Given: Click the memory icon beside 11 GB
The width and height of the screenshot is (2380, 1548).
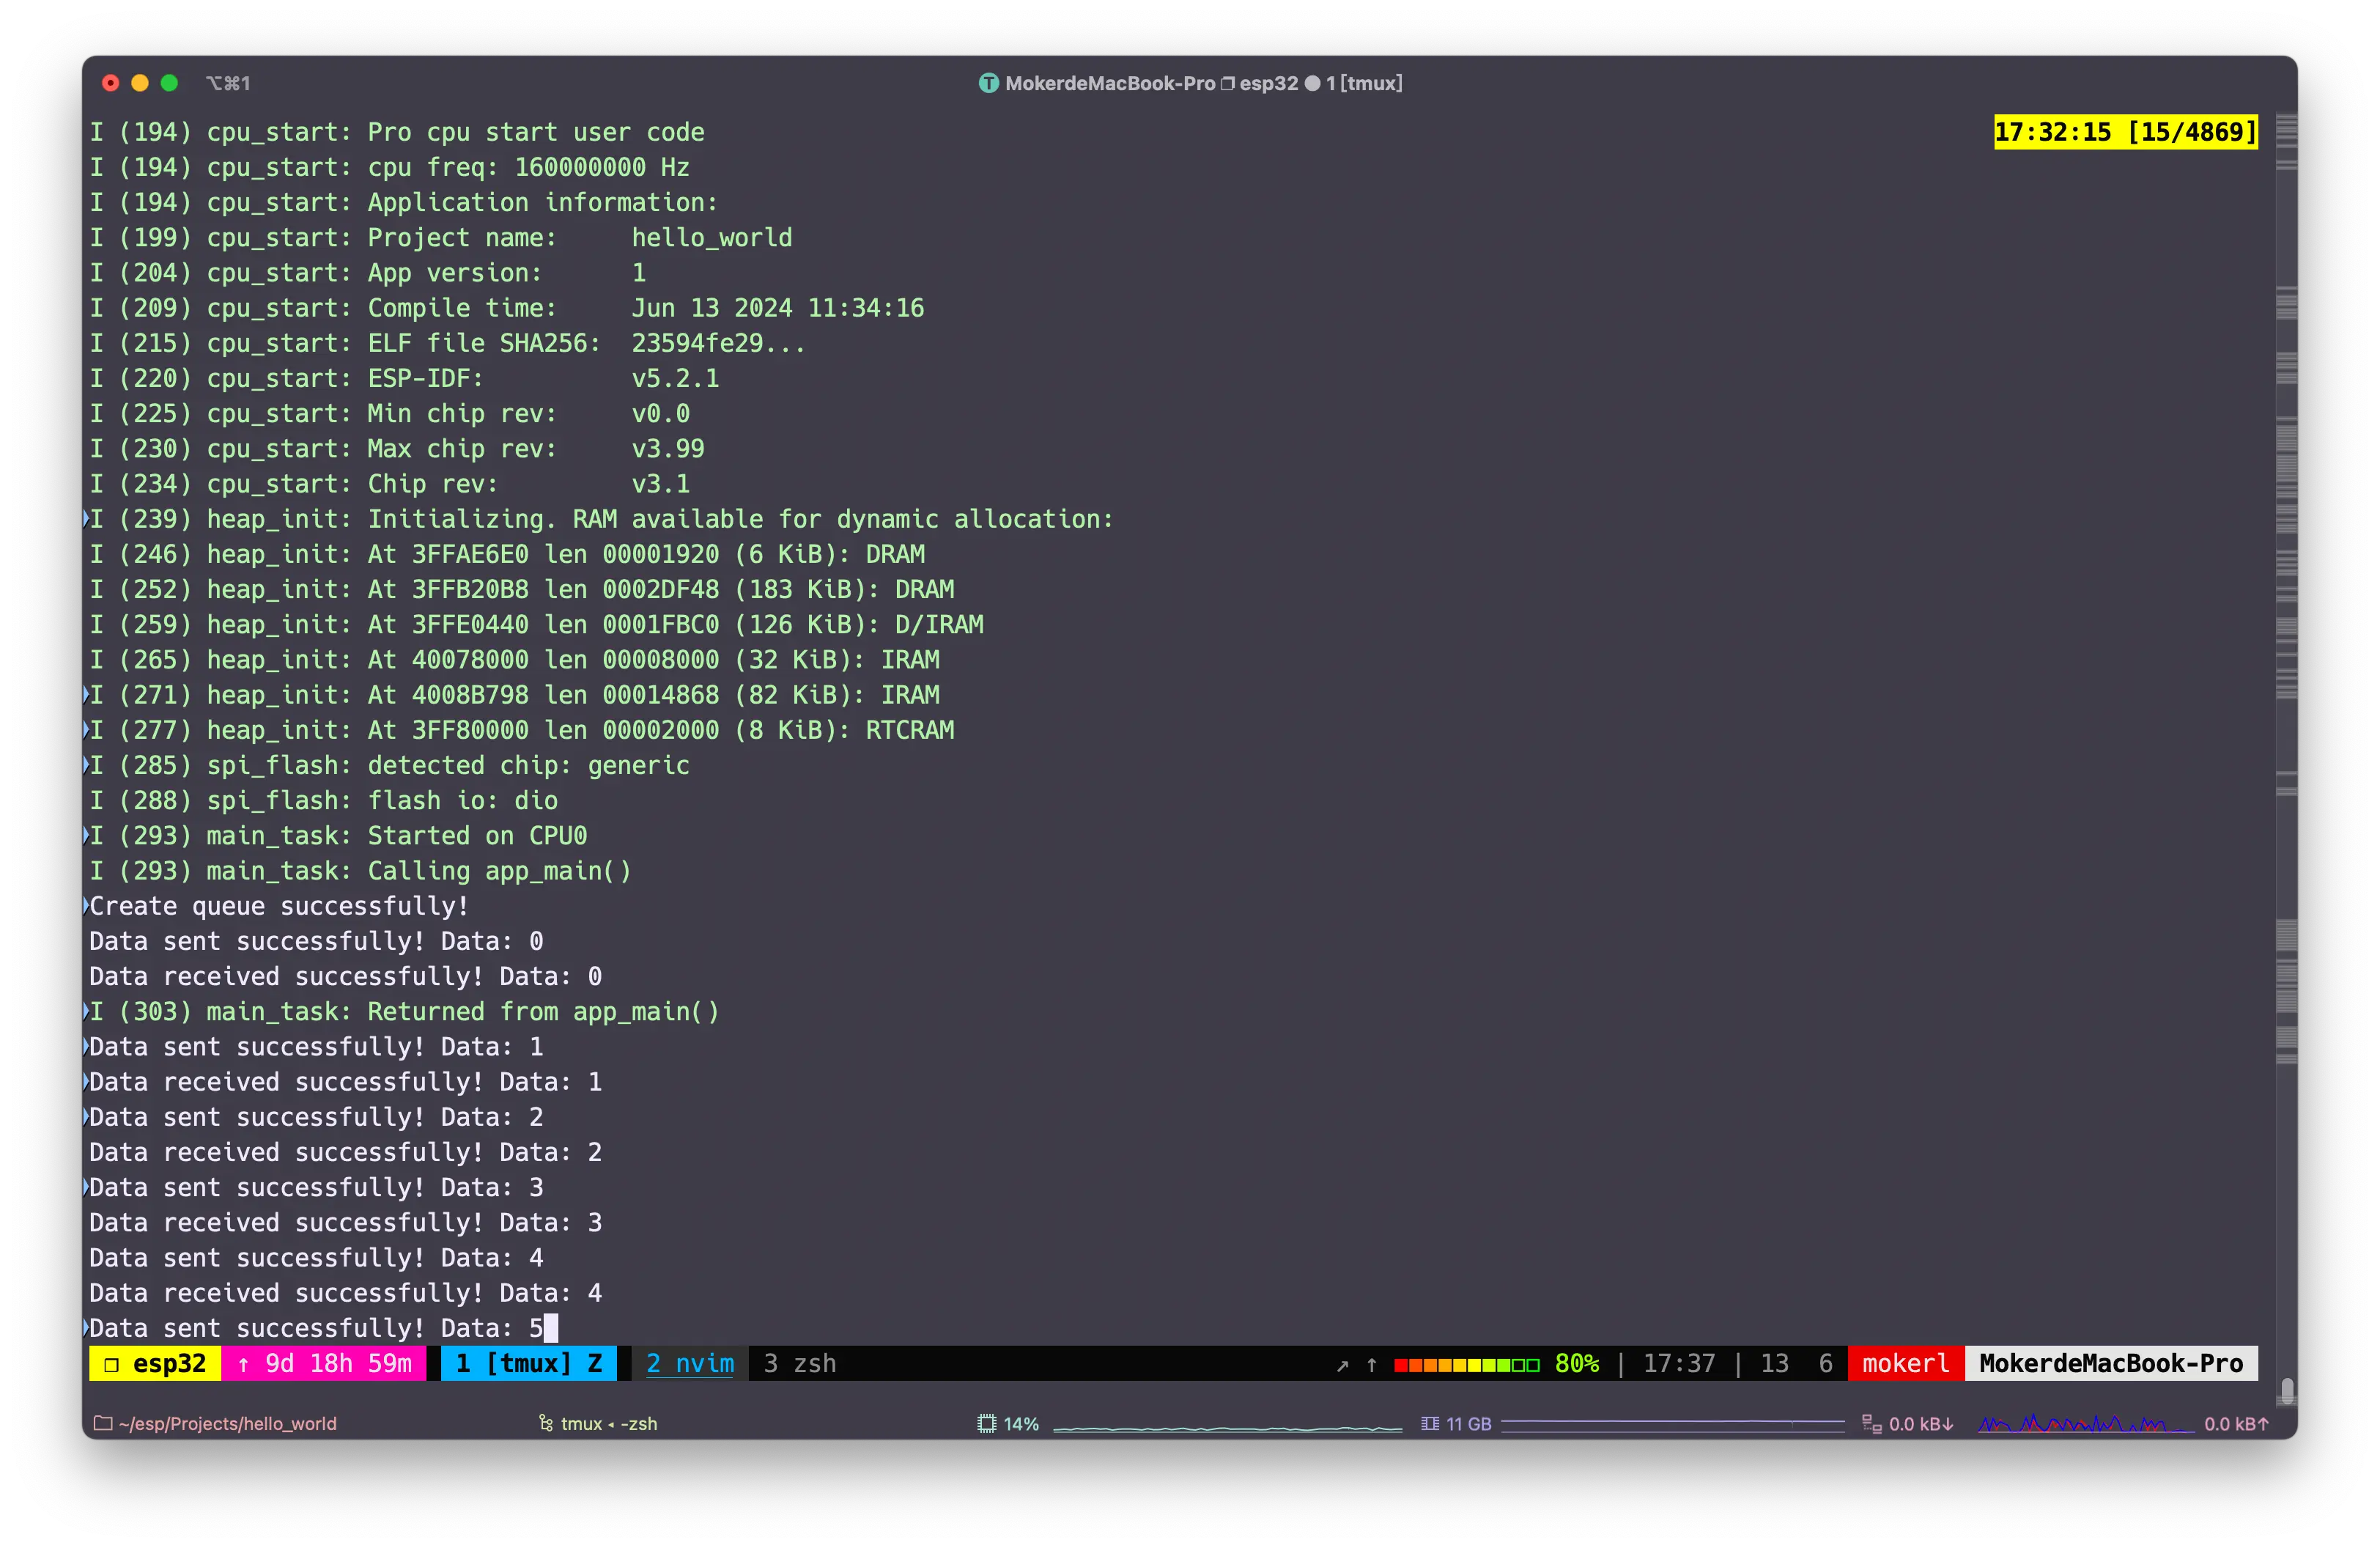Looking at the screenshot, I should [1430, 1423].
